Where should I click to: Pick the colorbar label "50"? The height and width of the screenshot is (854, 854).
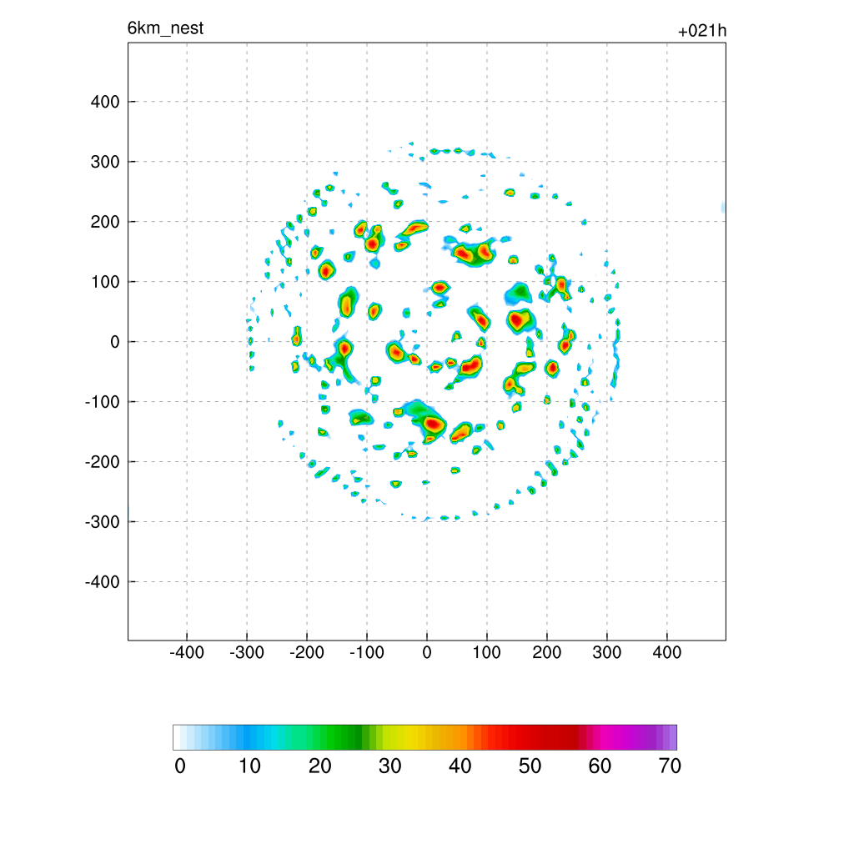tap(530, 766)
